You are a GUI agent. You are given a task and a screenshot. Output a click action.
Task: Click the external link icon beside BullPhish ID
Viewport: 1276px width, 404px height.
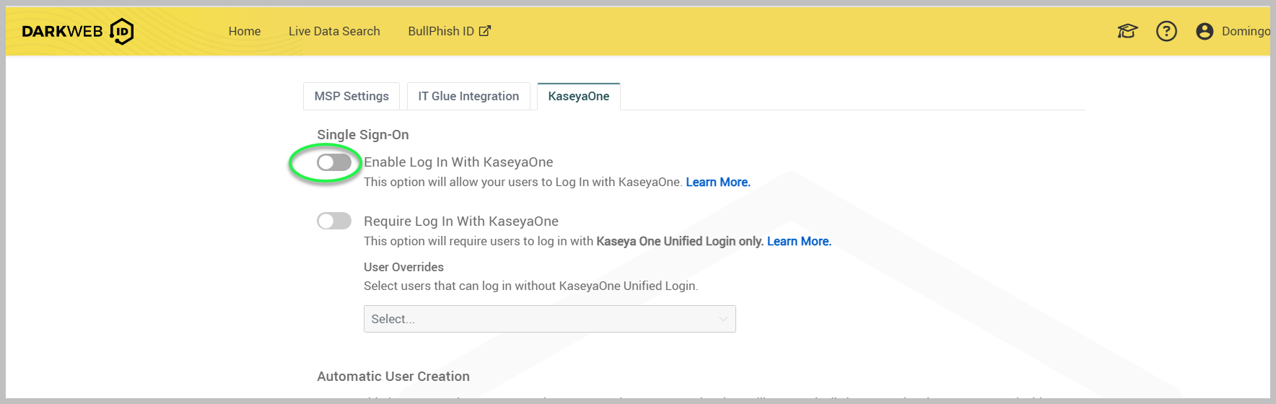tap(485, 31)
